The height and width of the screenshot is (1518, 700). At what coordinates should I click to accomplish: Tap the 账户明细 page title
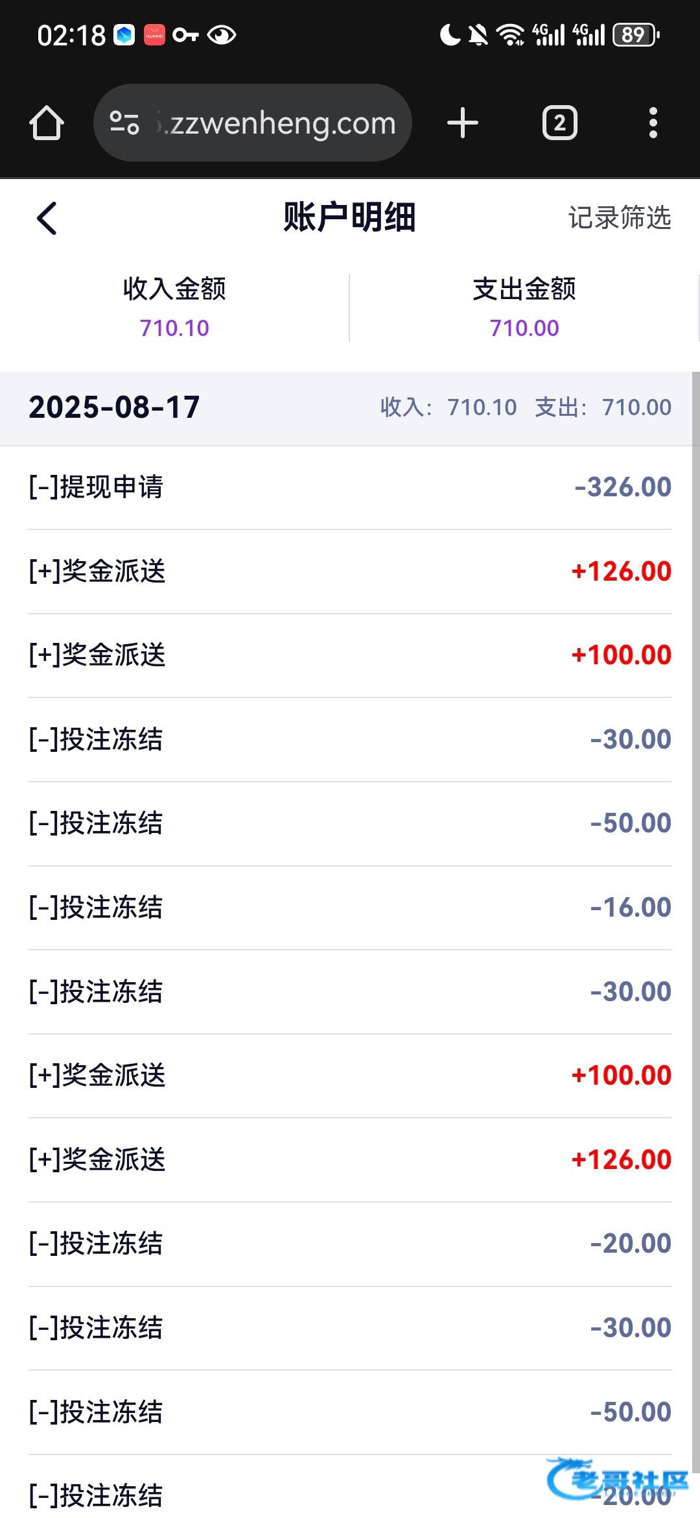(349, 218)
